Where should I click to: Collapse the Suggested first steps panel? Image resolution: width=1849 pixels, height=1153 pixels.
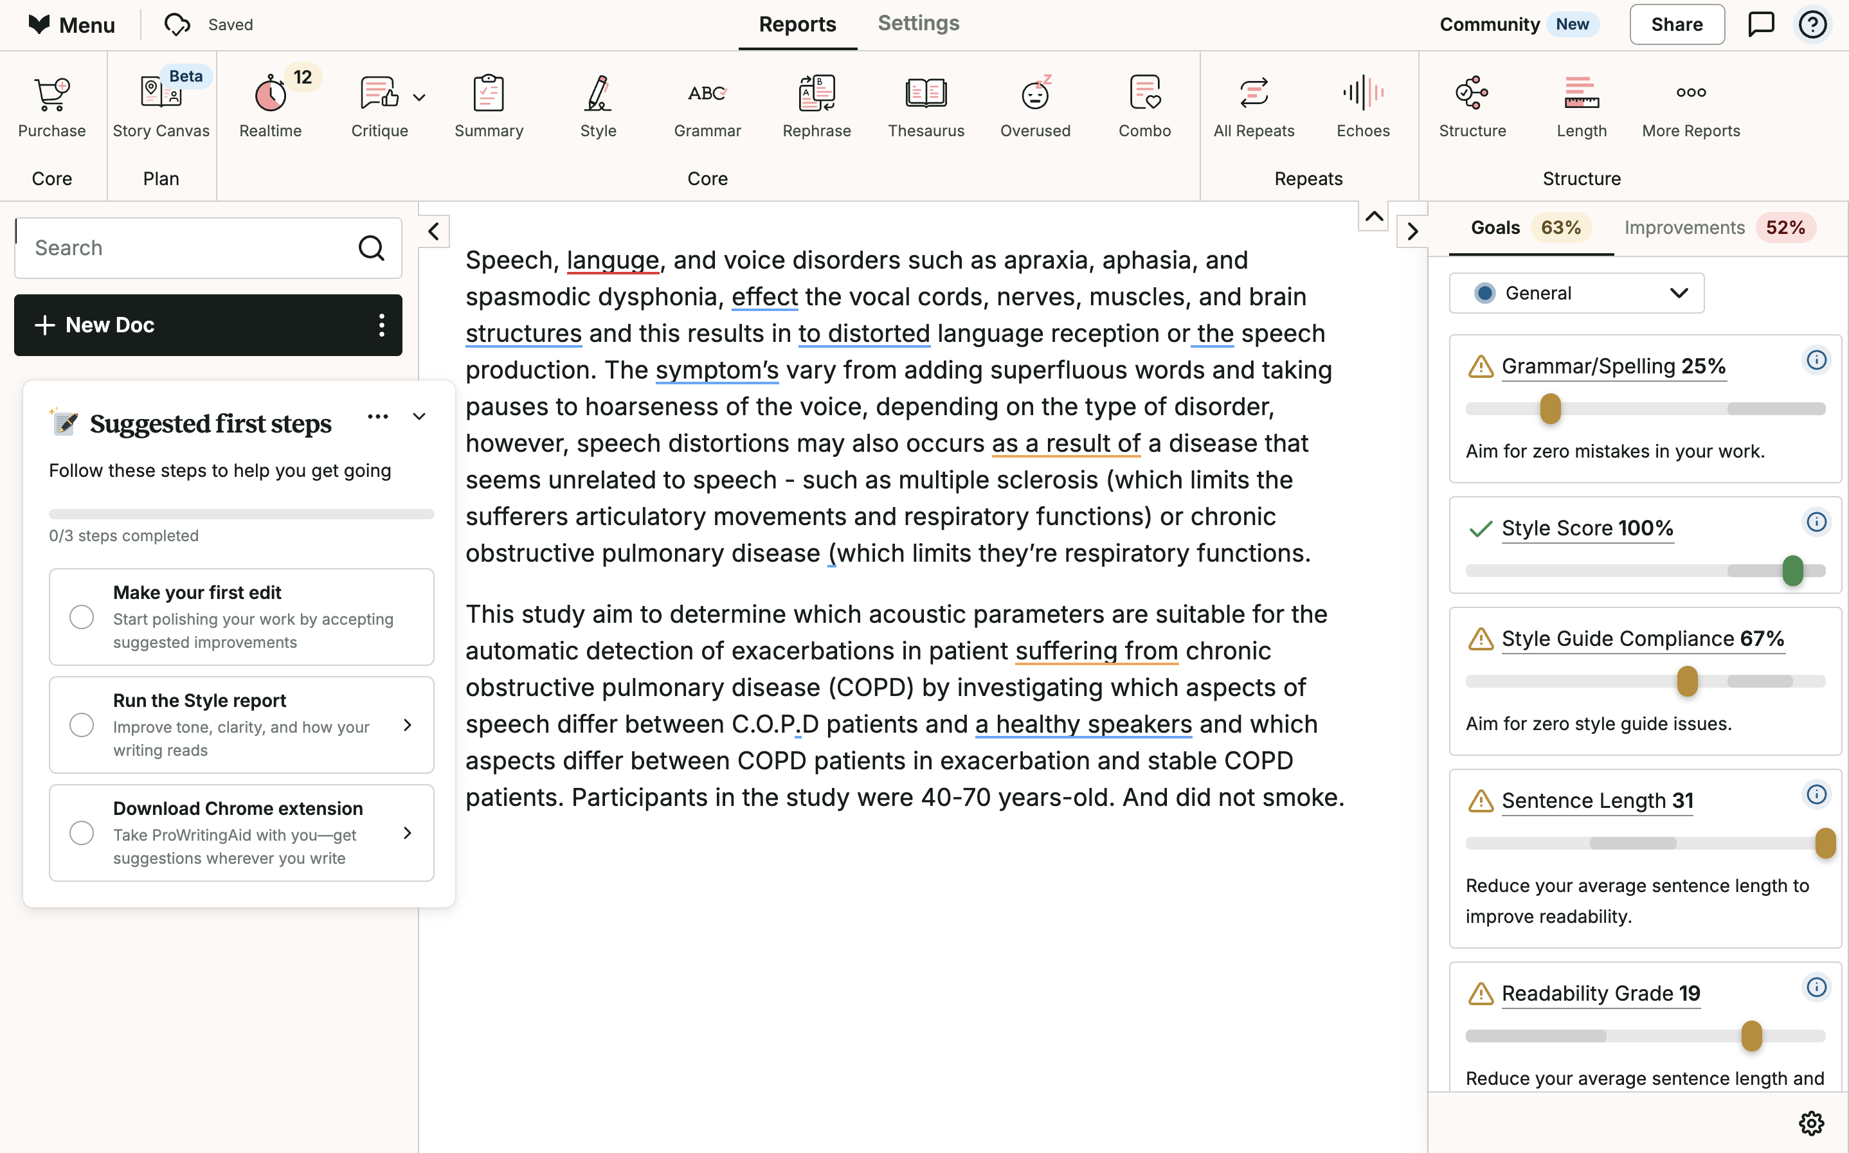419,416
